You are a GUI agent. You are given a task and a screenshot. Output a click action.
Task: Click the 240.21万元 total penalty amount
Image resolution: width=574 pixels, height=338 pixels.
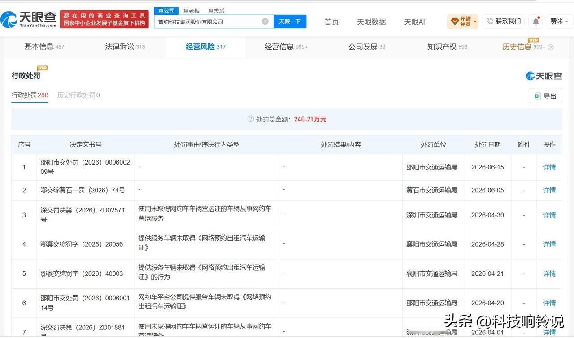pyautogui.click(x=310, y=119)
